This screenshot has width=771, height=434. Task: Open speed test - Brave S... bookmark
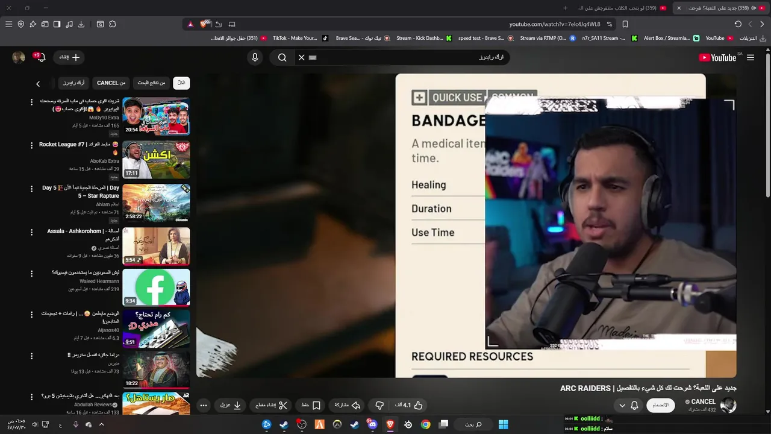coord(485,38)
